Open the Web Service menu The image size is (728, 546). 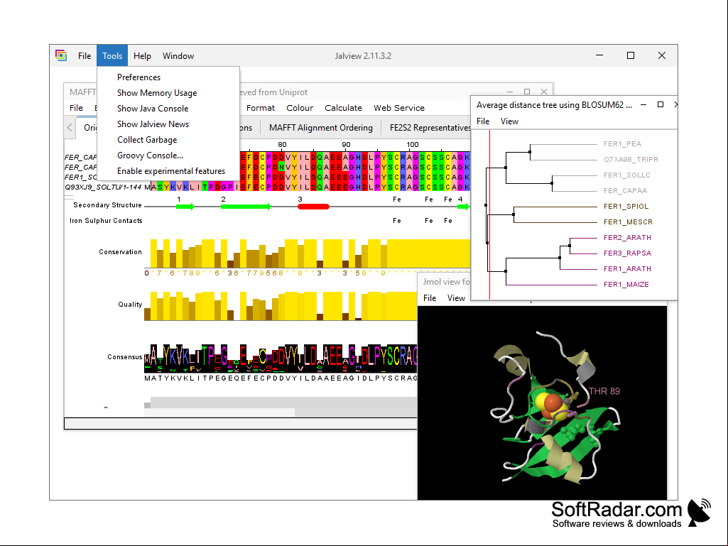399,108
